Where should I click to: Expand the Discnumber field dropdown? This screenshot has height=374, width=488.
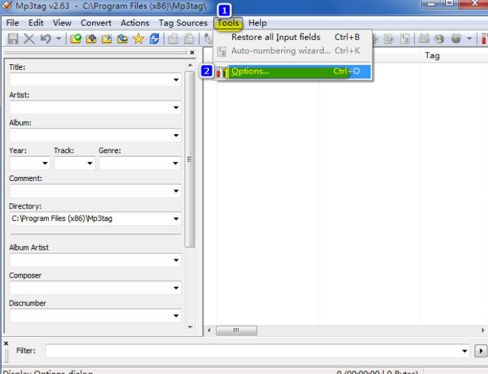point(176,316)
